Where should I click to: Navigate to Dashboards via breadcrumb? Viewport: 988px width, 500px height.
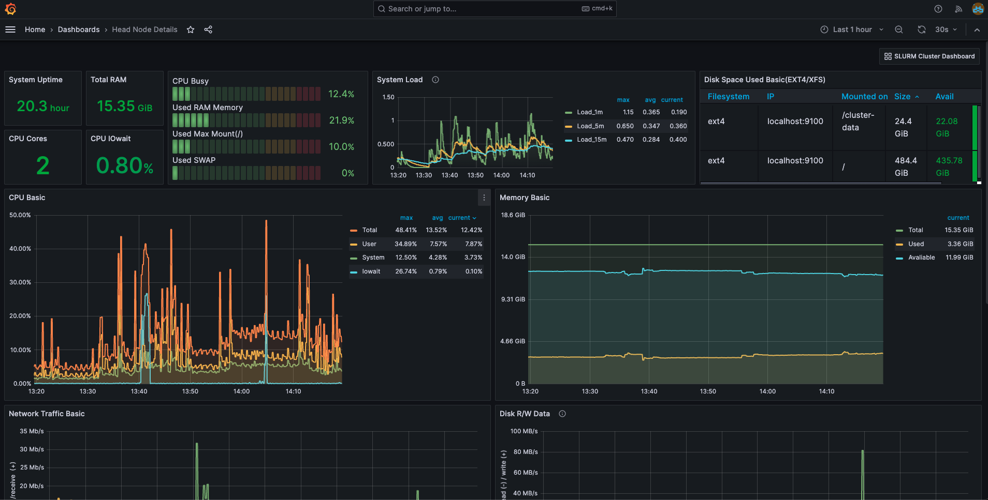(79, 29)
